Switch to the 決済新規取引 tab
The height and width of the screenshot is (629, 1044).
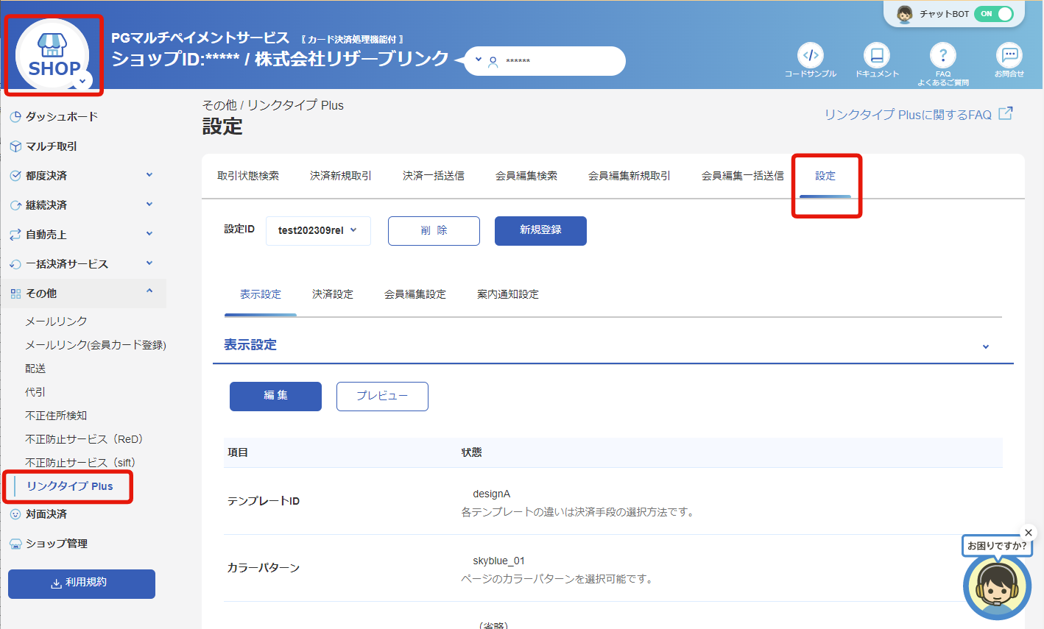tap(341, 176)
